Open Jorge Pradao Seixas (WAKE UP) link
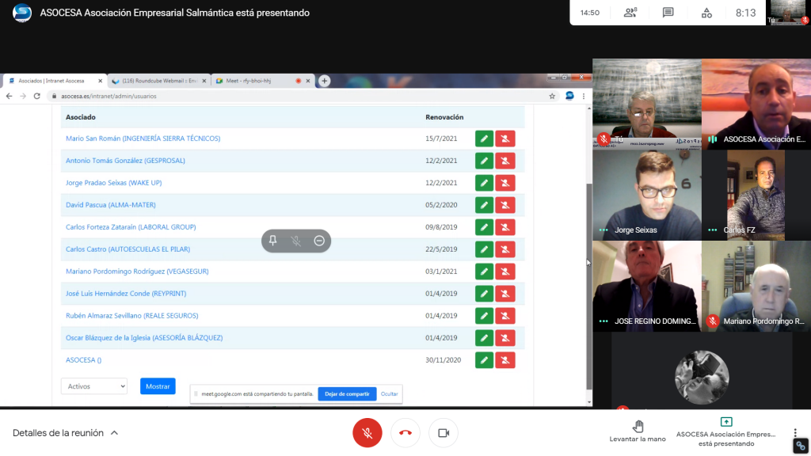The image size is (811, 456). coord(114,183)
